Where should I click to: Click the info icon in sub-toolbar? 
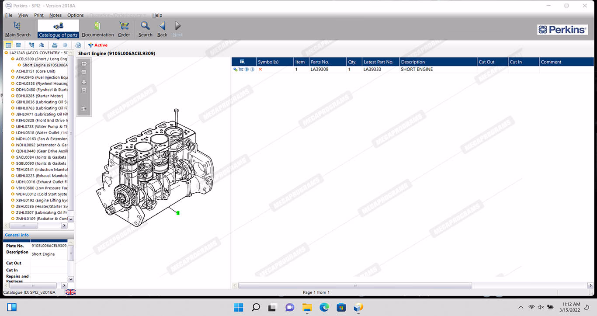[65, 45]
